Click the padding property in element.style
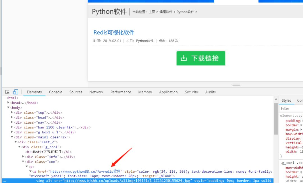 point(293,121)
